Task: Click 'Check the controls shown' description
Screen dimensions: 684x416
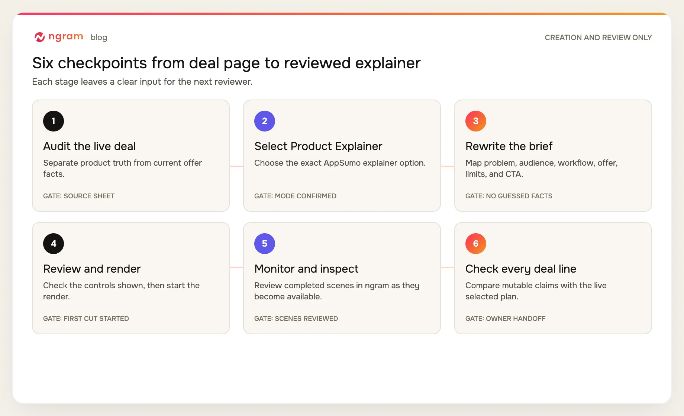Action: [x=122, y=291]
